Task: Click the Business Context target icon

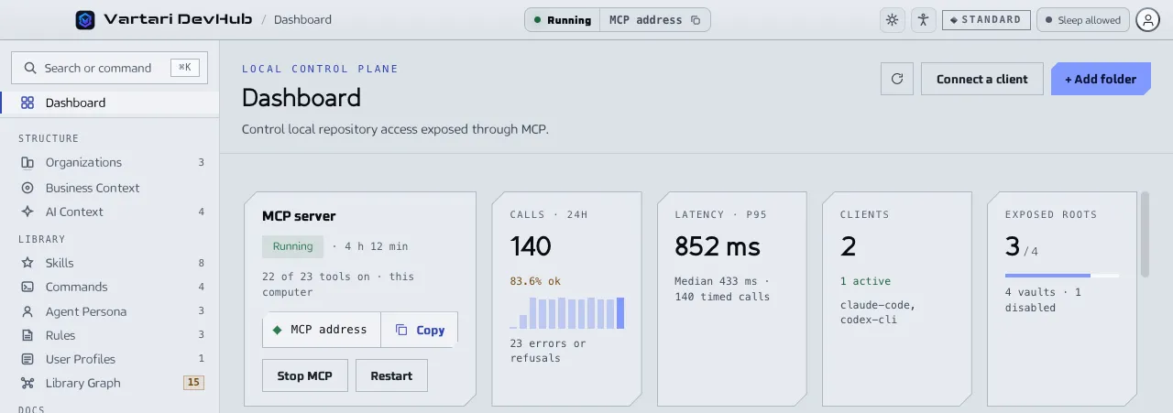Action: (27, 188)
